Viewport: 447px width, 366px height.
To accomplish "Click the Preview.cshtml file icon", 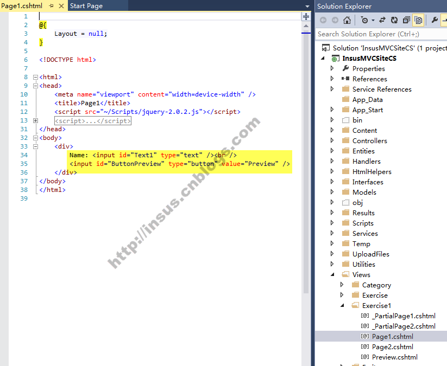I will tap(365, 357).
